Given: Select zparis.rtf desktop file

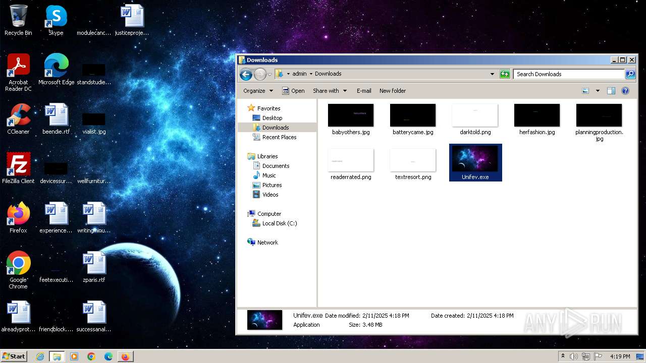Looking at the screenshot, I should point(94,267).
